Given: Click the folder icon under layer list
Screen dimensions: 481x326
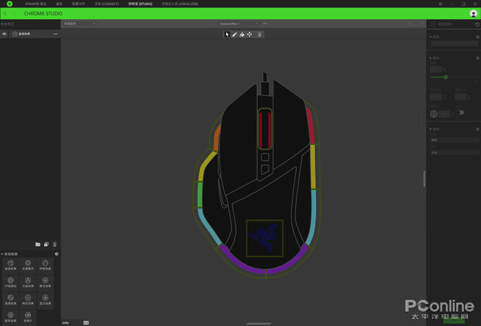Looking at the screenshot, I should pyautogui.click(x=38, y=244).
